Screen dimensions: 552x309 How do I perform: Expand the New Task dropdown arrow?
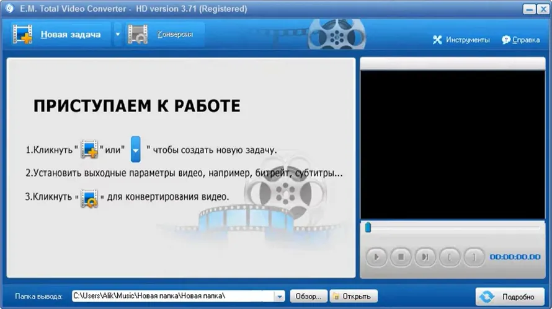118,34
